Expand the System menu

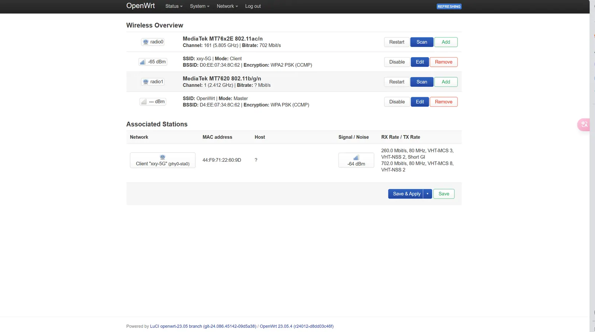199,6
